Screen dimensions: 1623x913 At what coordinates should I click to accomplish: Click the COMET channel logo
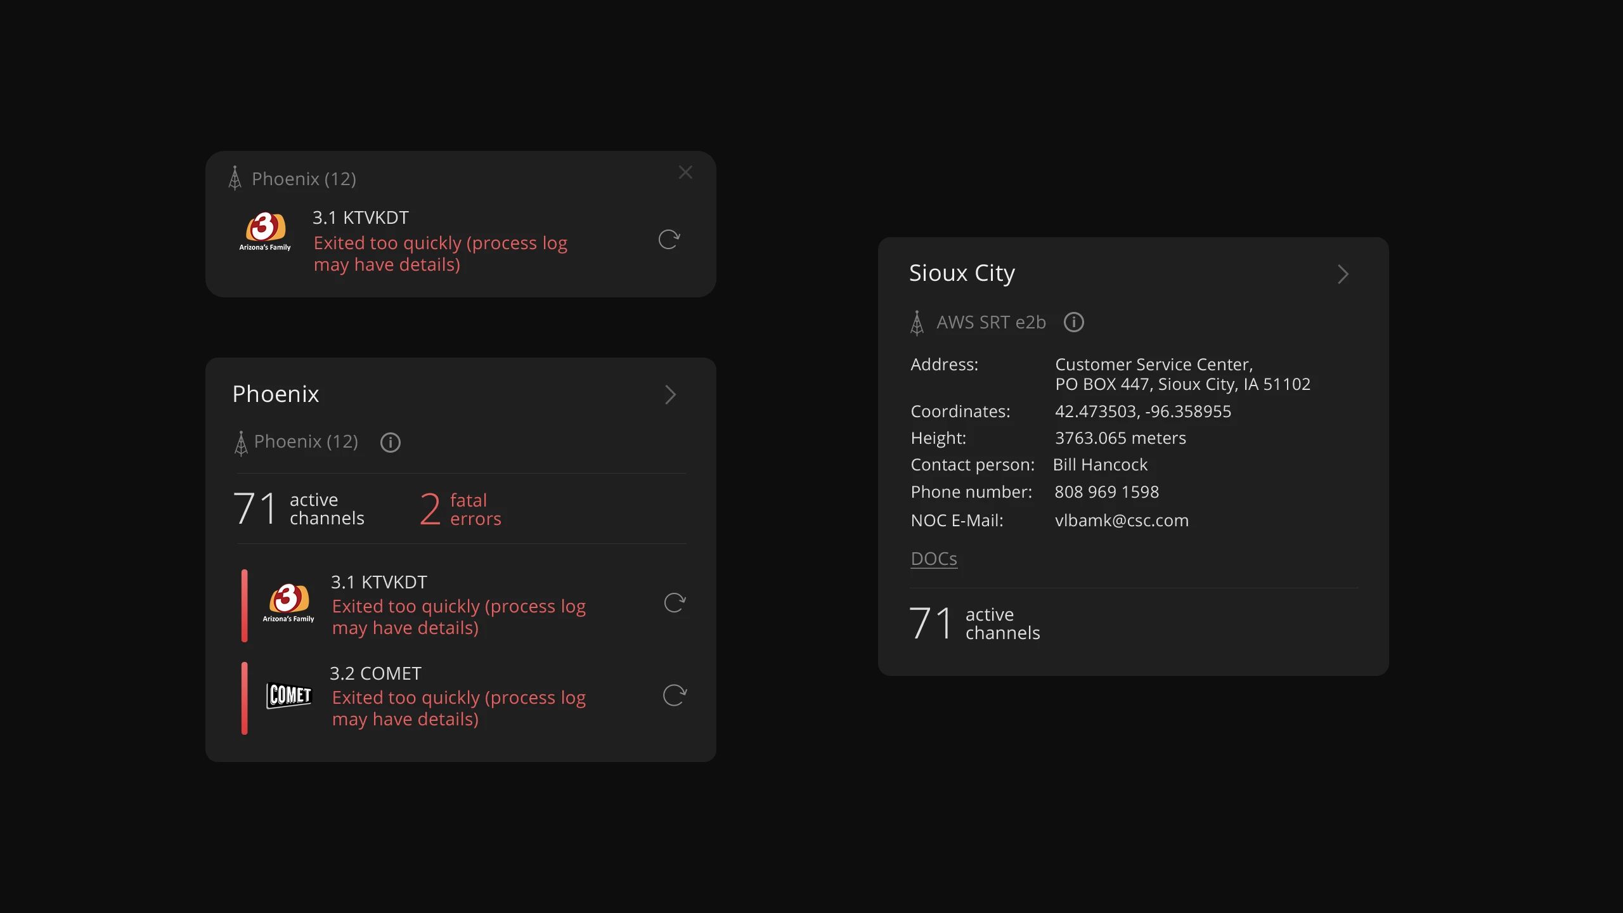[x=288, y=696]
